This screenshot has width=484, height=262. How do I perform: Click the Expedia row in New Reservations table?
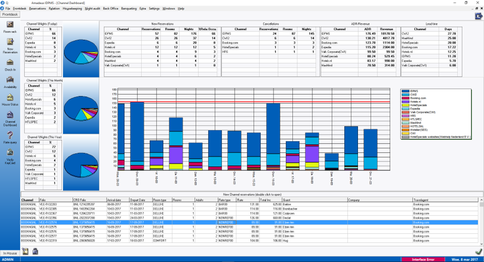[161, 43]
